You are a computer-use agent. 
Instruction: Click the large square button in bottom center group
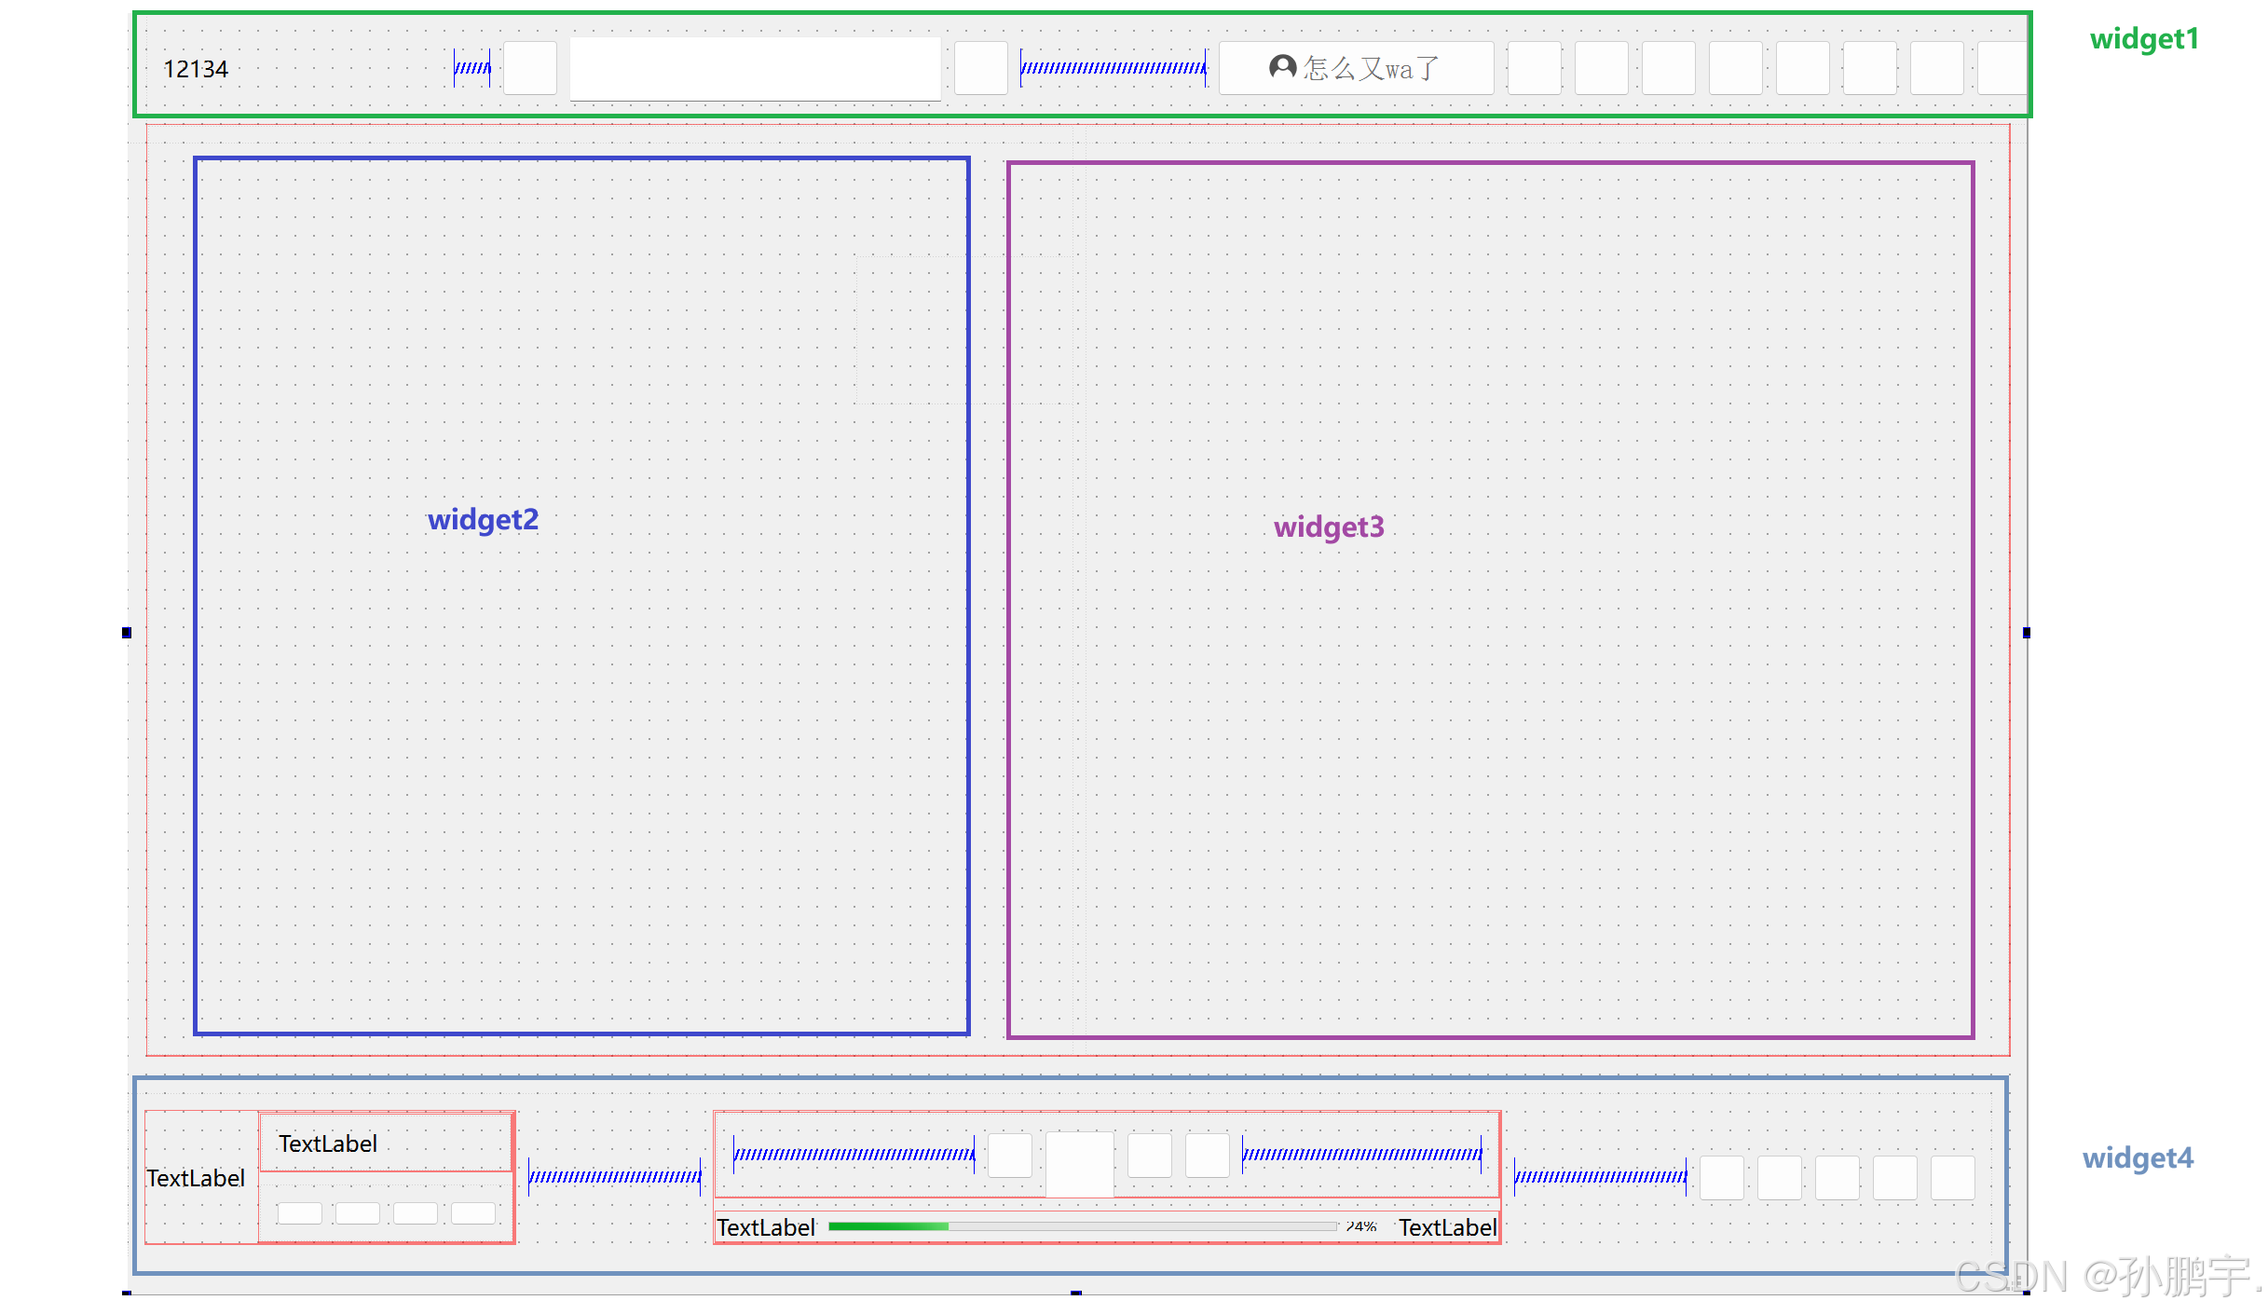tap(1079, 1163)
